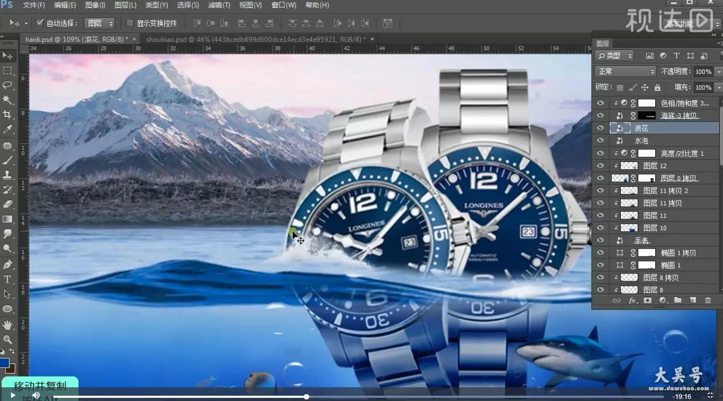Hide the 亮度/对比度 1 layer

tap(600, 153)
